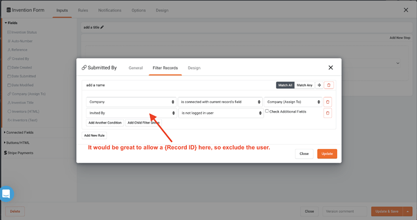Select the Inventors (Text) field
The image size is (417, 220).
(22, 120)
